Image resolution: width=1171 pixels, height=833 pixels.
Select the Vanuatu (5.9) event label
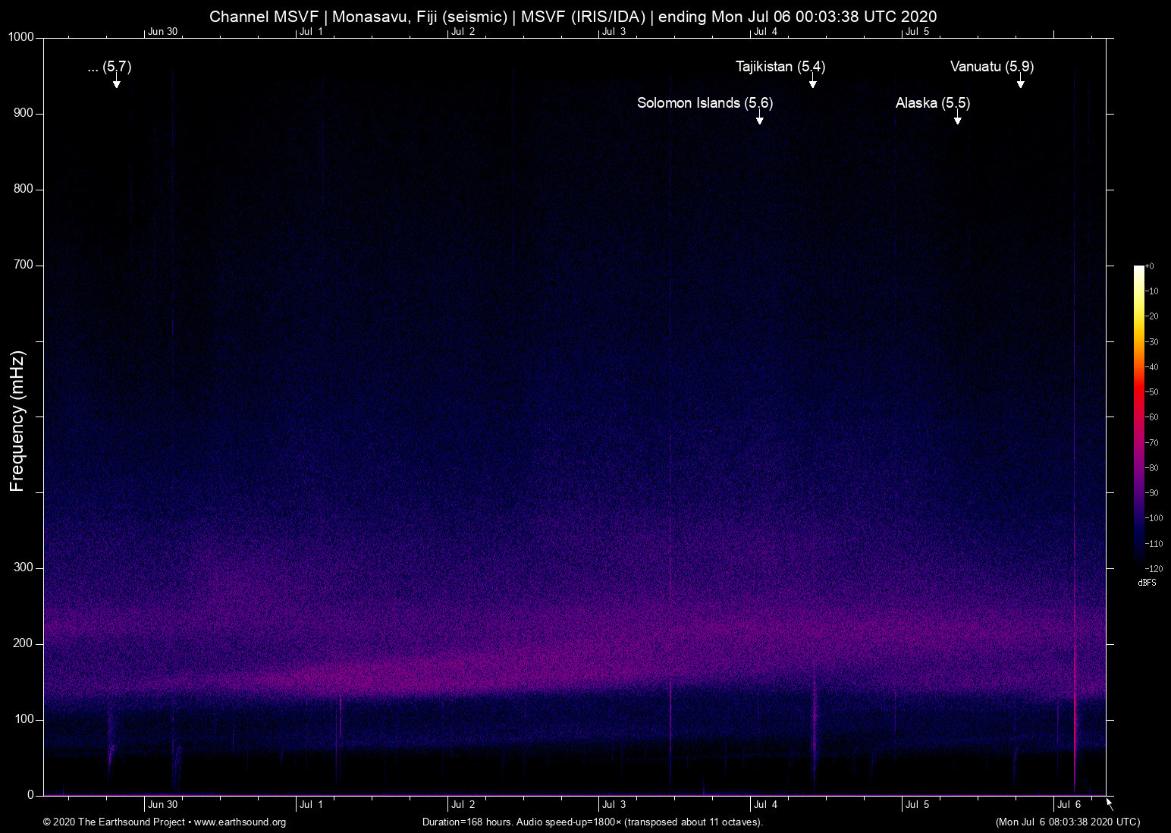(x=992, y=67)
